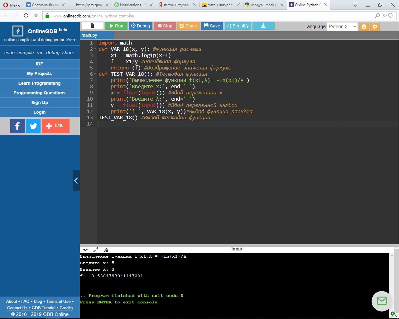Expand console to fullscreen arrows icon
Image resolution: width=399 pixels, height=319 pixels.
(x=96, y=250)
